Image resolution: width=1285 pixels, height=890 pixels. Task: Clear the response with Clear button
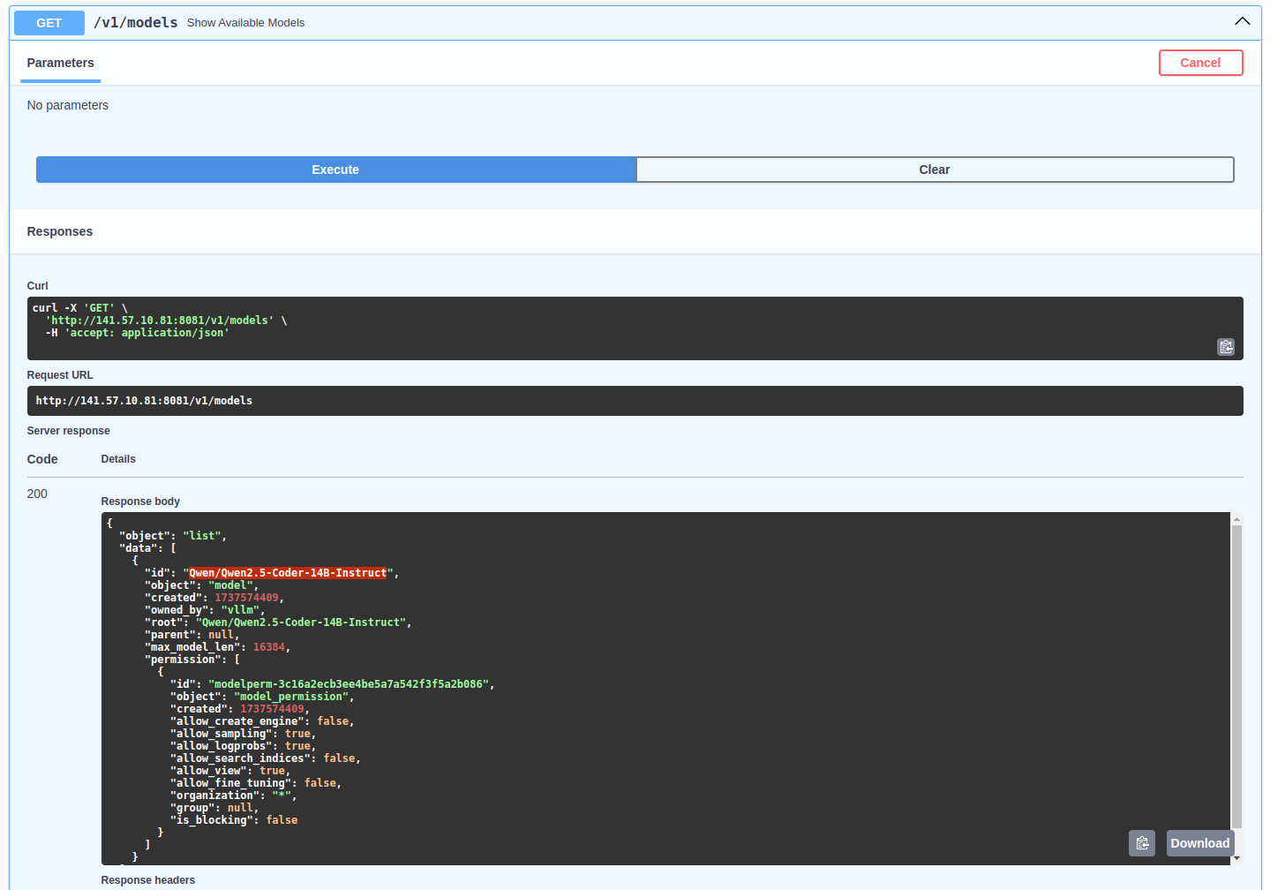click(934, 170)
